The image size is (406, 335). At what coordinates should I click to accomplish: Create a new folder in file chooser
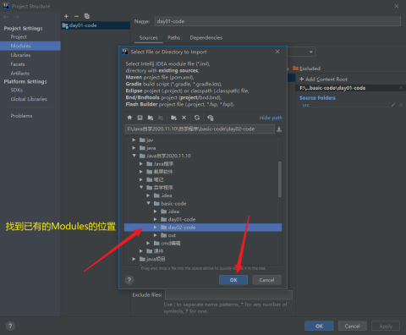tap(173, 118)
